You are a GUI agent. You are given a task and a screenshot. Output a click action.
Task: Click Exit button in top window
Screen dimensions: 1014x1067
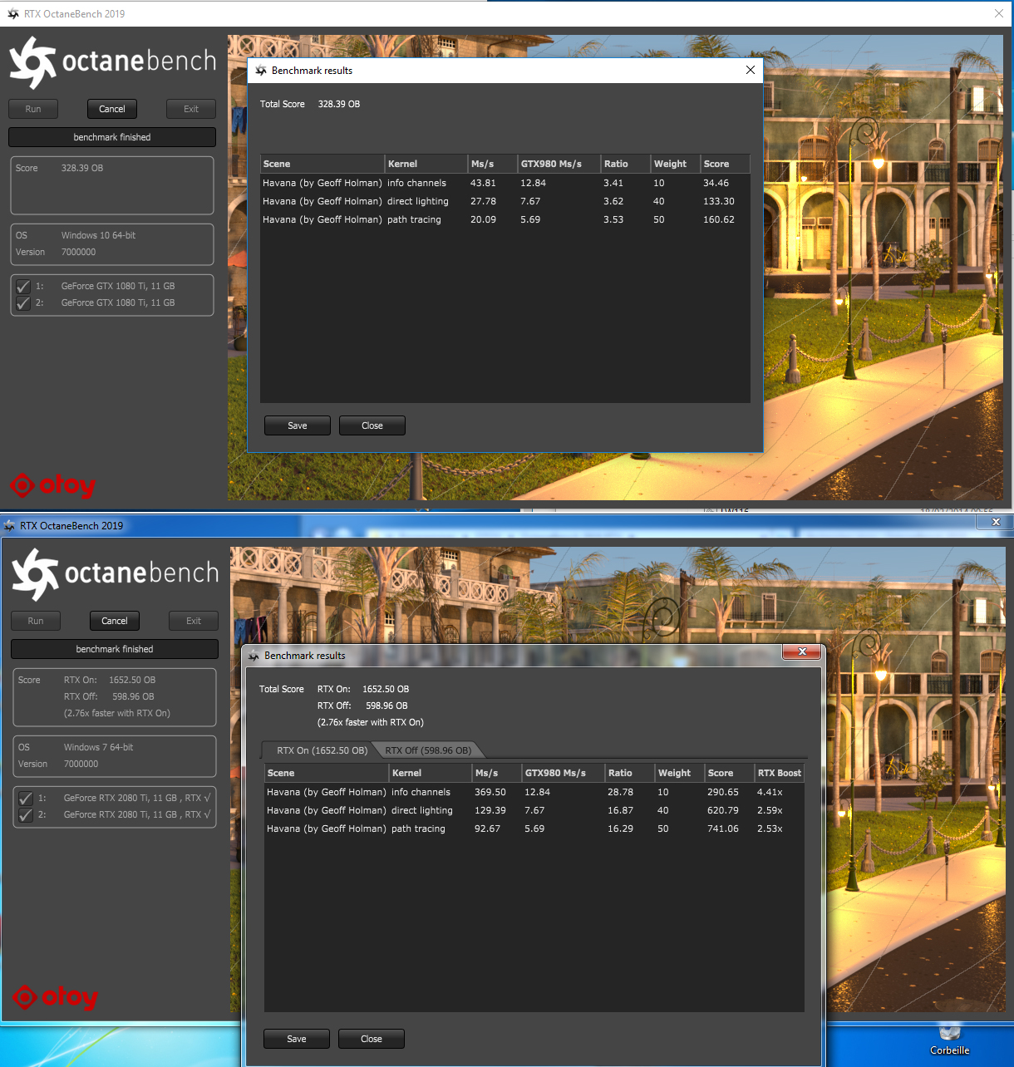(x=191, y=109)
